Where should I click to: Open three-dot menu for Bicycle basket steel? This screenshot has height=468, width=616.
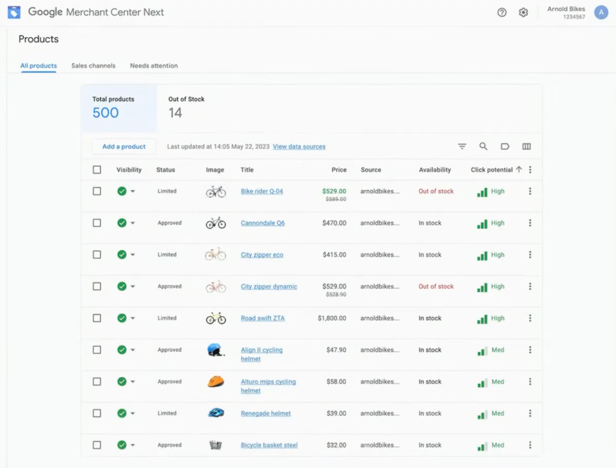[530, 445]
